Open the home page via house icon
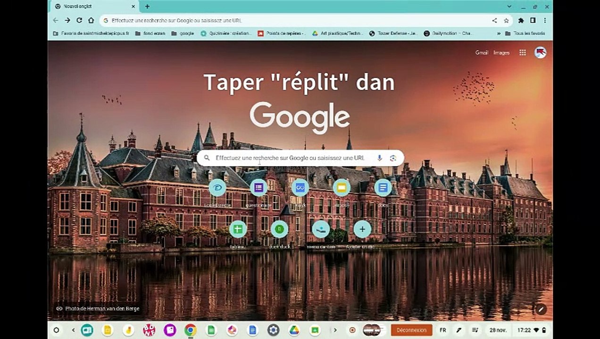Screen dimensions: 600x339 (91, 20)
